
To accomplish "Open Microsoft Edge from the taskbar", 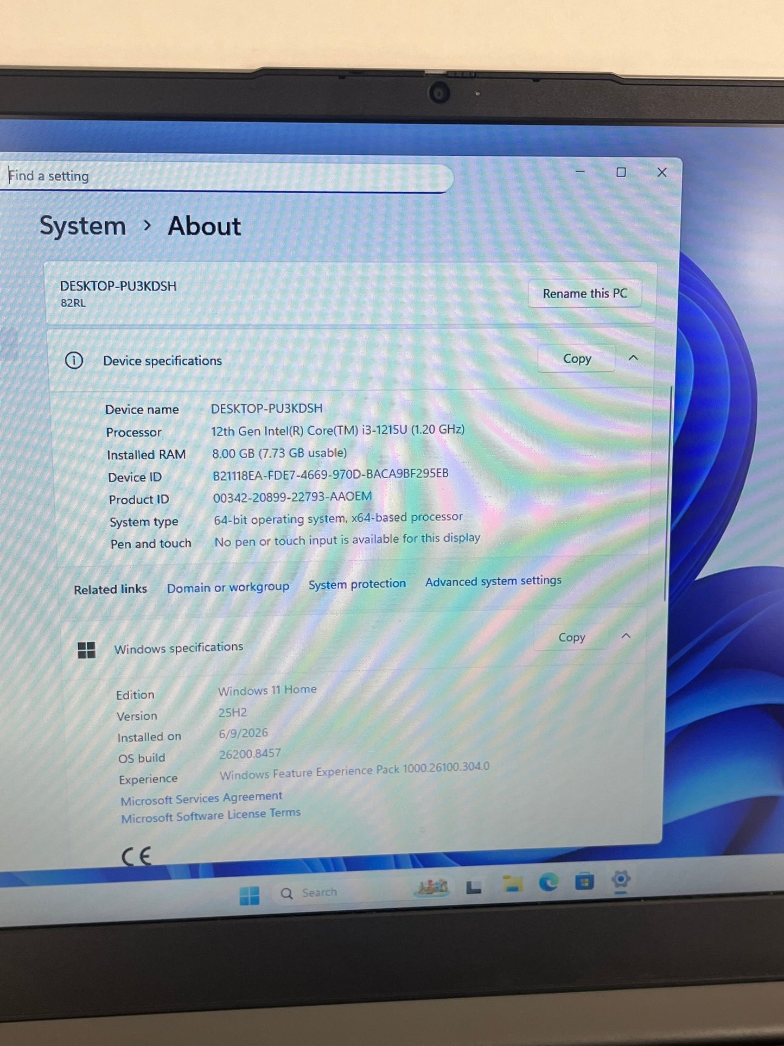I will point(549,883).
